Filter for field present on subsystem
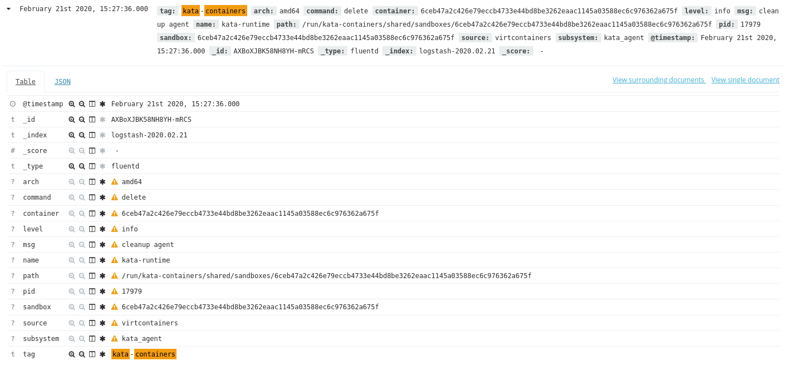785x366 pixels. pyautogui.click(x=102, y=339)
